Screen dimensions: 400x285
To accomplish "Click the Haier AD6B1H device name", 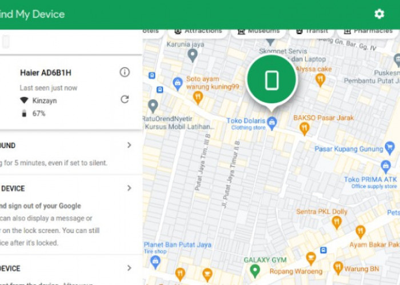I will tap(46, 73).
